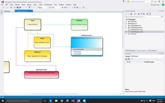Click the Collapse All icon in Solution Explorer
Screen dimensions: 165x103
pyautogui.click(x=141, y=14)
